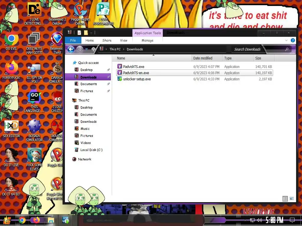302x226 pixels.
Task: Go back with the blue Back arrow
Action: (x=71, y=49)
